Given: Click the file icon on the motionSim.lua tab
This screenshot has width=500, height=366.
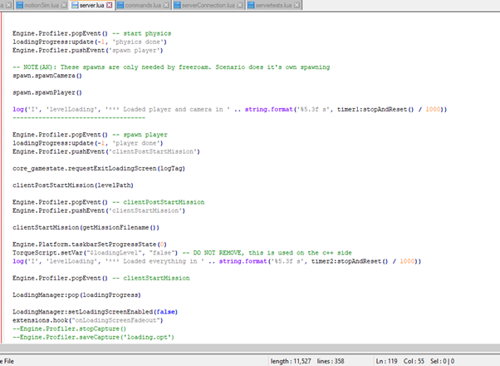Looking at the screenshot, I should point(20,5).
